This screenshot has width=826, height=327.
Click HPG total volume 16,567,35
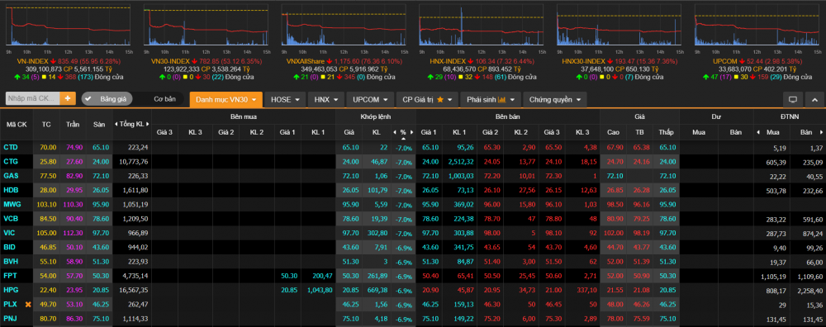(x=133, y=290)
